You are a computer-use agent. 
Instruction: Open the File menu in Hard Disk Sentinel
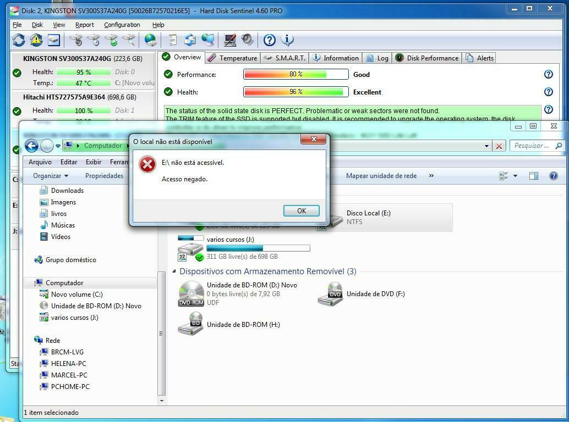(x=17, y=25)
